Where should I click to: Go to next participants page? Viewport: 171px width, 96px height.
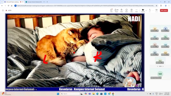tap(163, 66)
